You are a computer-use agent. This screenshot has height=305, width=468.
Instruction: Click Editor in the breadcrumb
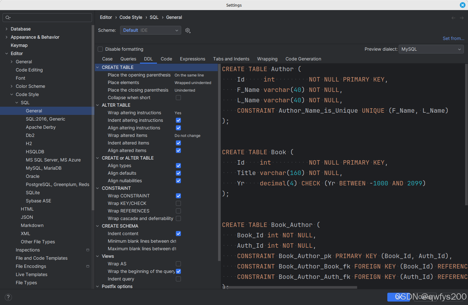tap(106, 17)
